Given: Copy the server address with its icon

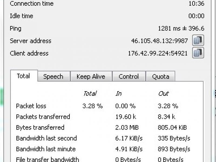Looking at the screenshot, I should pos(198,40).
